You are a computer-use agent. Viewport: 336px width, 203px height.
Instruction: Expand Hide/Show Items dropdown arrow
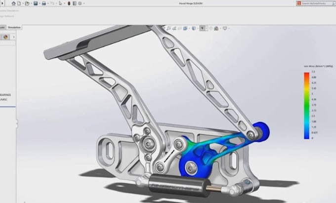[207, 28]
